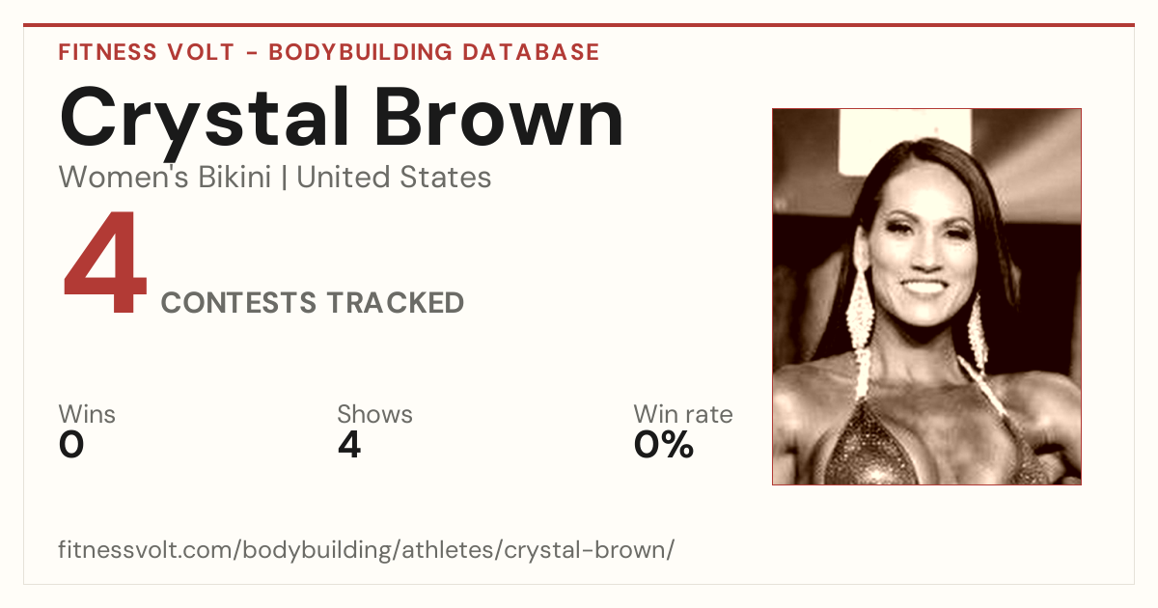Click the large red number 4

tap(105, 264)
